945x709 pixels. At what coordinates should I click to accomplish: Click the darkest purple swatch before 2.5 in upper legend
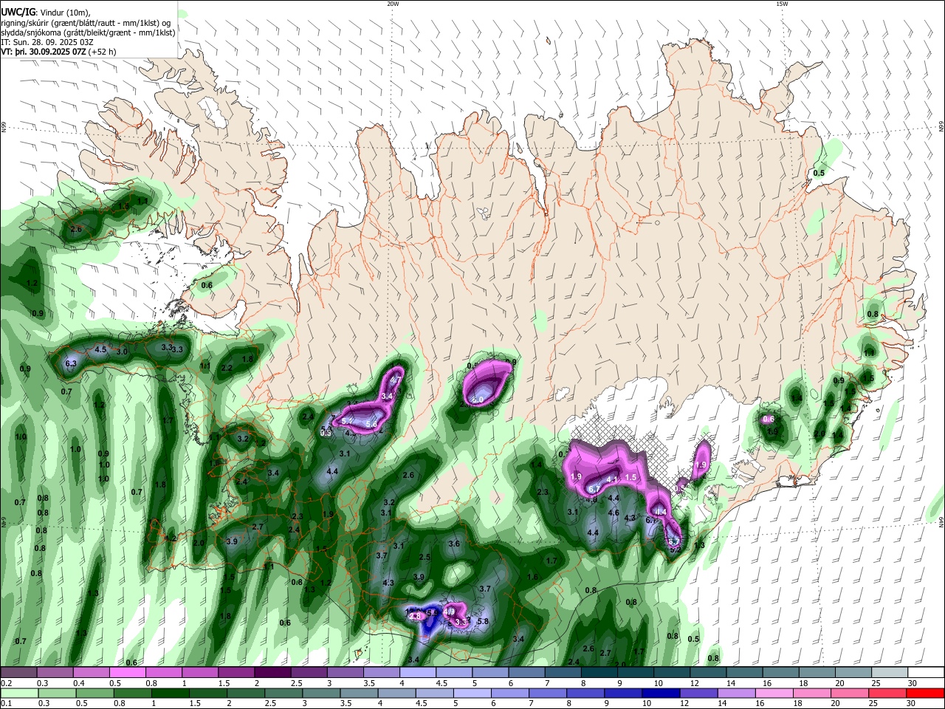tap(272, 673)
